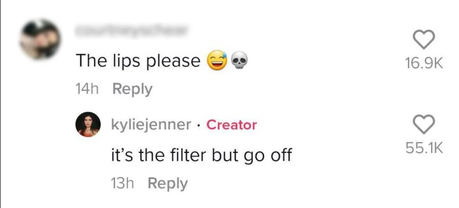Click the 13h timestamp
The image size is (459, 208).
(123, 184)
